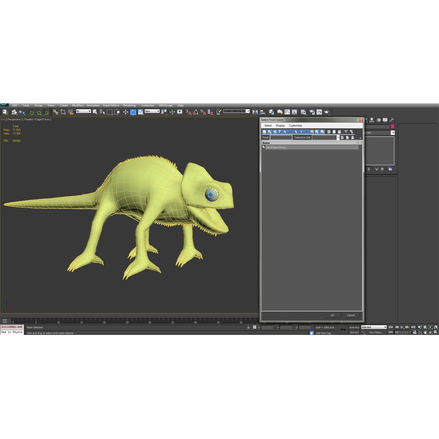The image size is (439, 439).
Task: Open the Perspective viewport label menu
Action: [14, 119]
